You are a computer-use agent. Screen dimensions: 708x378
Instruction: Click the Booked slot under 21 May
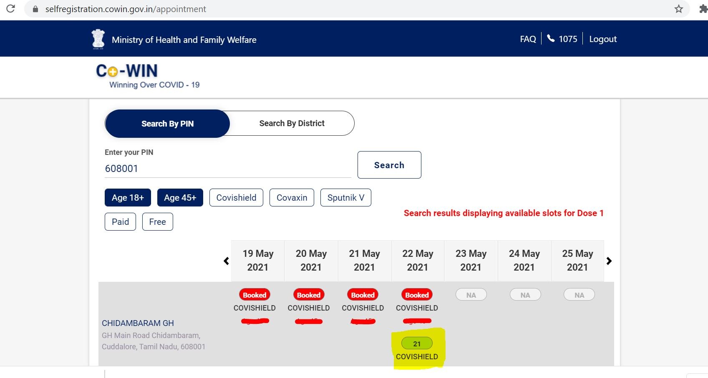(x=363, y=295)
